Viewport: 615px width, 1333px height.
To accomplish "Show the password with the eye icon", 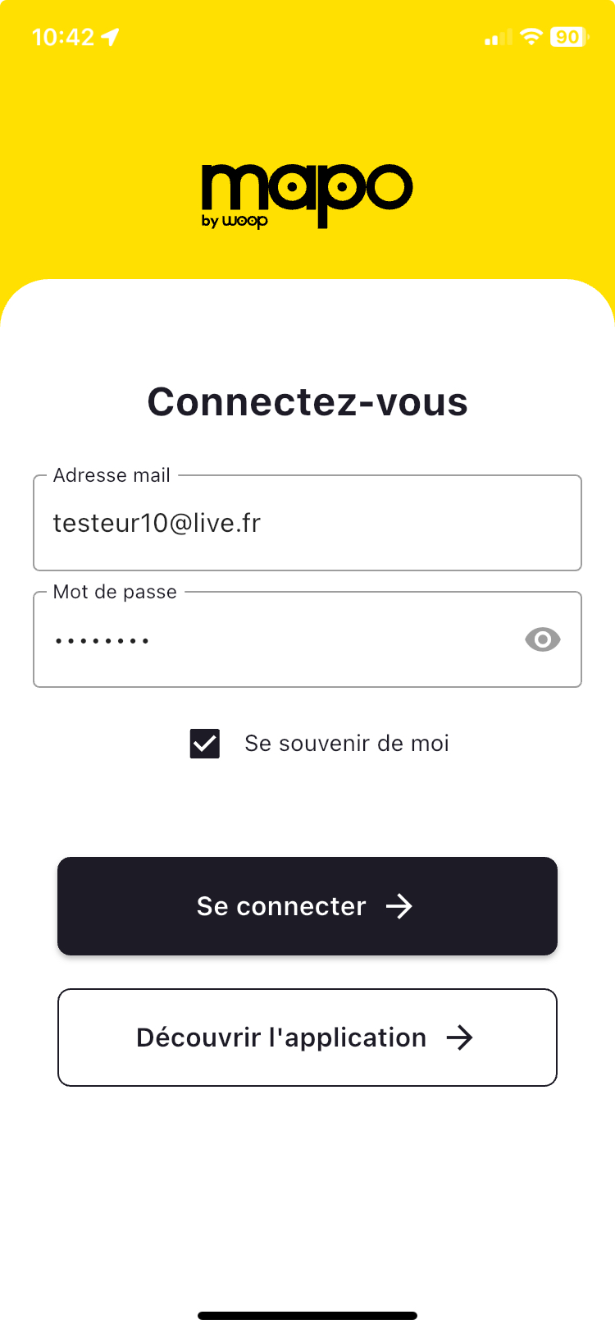I will pos(542,639).
